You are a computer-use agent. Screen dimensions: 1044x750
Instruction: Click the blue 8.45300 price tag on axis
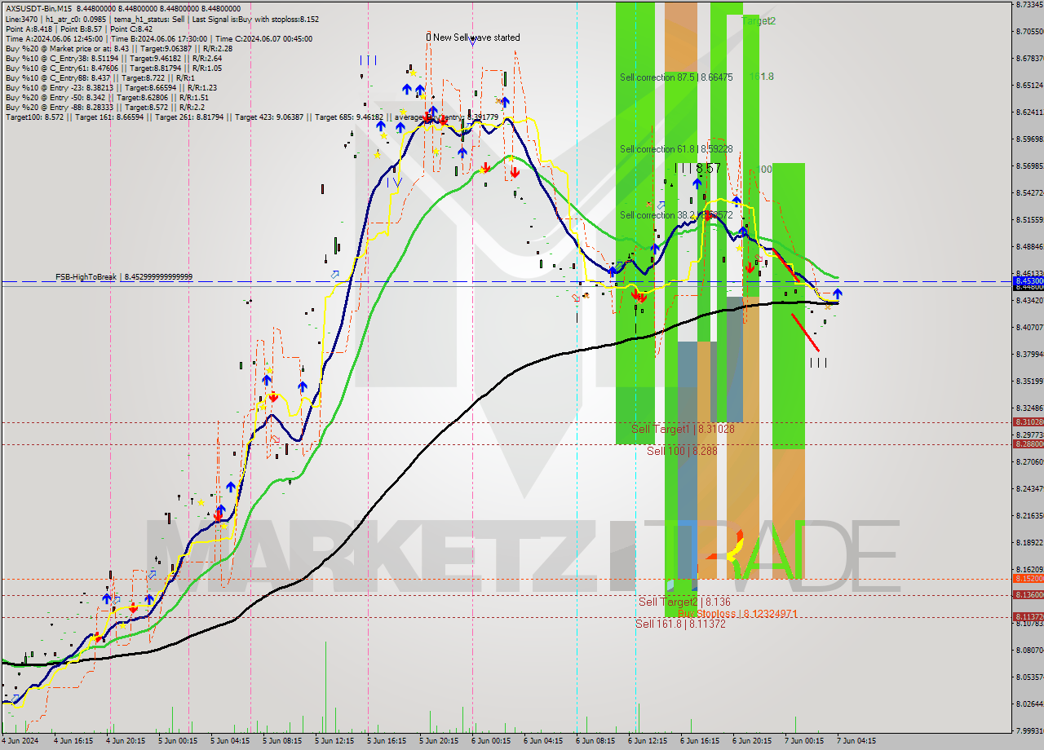[1027, 280]
